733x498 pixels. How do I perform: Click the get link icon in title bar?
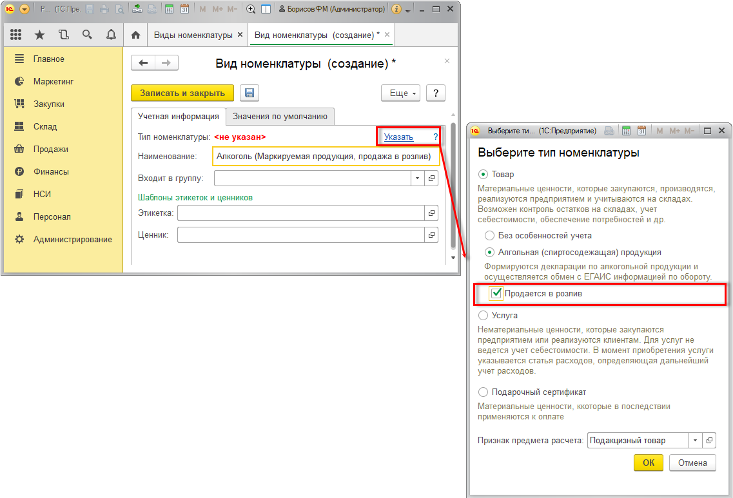(x=137, y=9)
